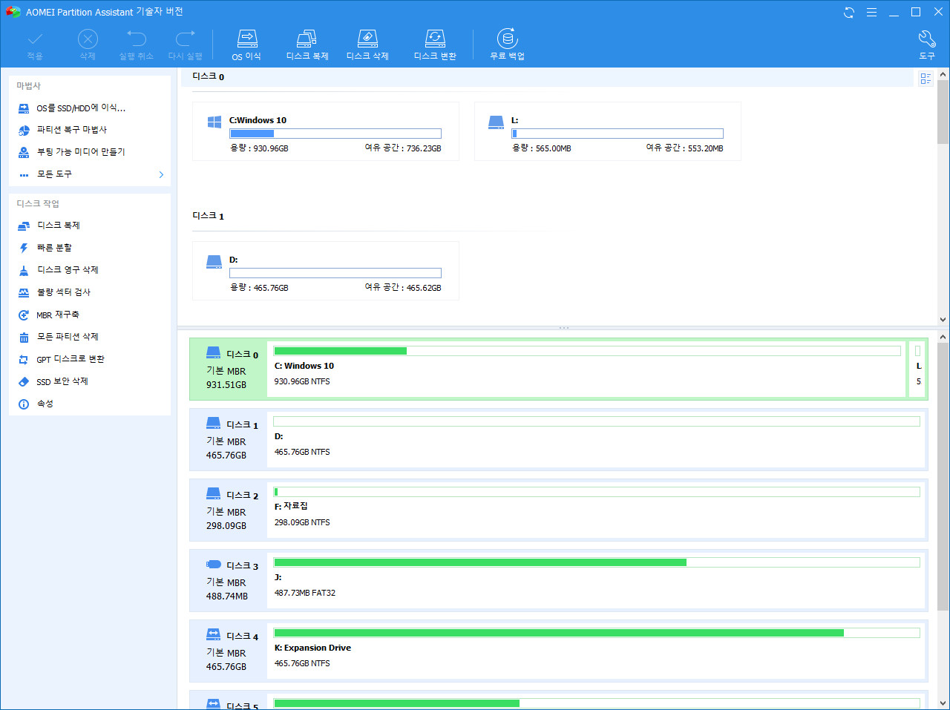This screenshot has width=950, height=710.
Task: Select the D: partition card
Action: [x=325, y=271]
